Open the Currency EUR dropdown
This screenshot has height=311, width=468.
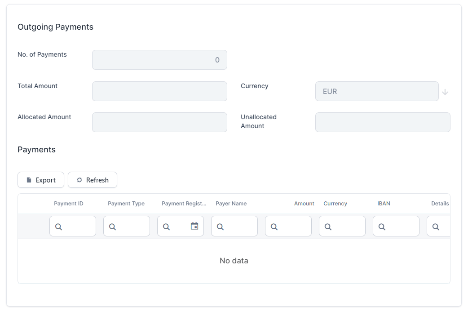coord(376,91)
